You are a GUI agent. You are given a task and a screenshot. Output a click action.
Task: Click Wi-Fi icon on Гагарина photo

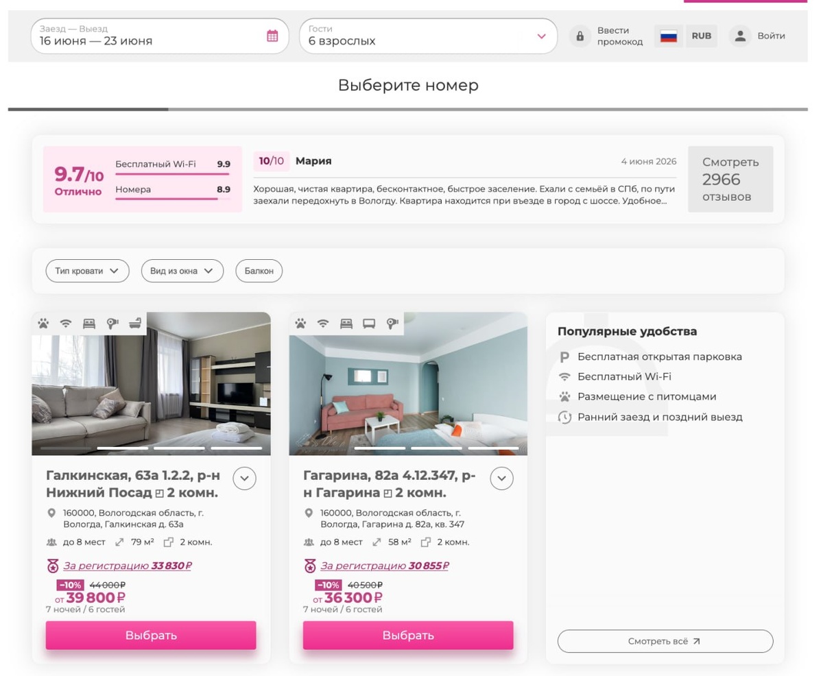pyautogui.click(x=323, y=323)
